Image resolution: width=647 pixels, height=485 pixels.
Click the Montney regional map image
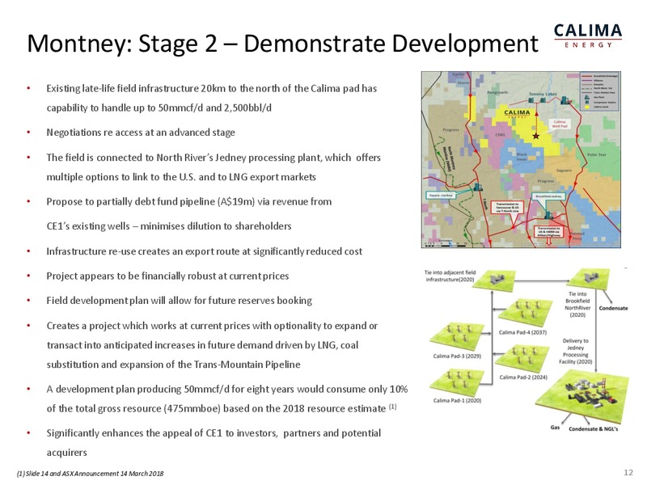point(521,159)
